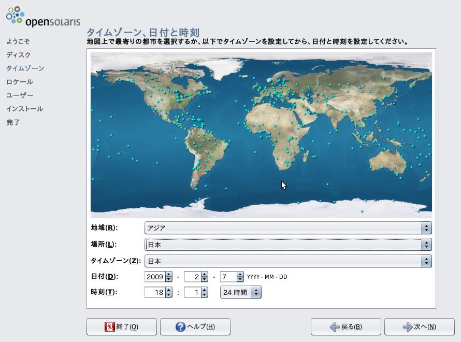Image resolution: width=461 pixels, height=342 pixels.
Task: Click the arrow of the 地域 combo box
Action: (426, 228)
